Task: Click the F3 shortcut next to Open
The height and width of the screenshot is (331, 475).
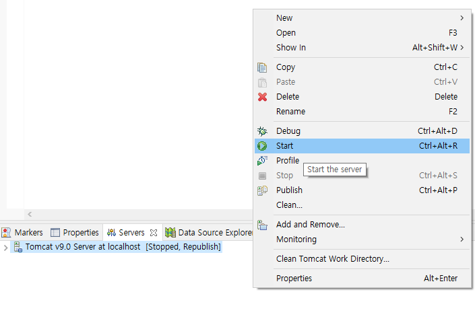Action: (x=453, y=33)
